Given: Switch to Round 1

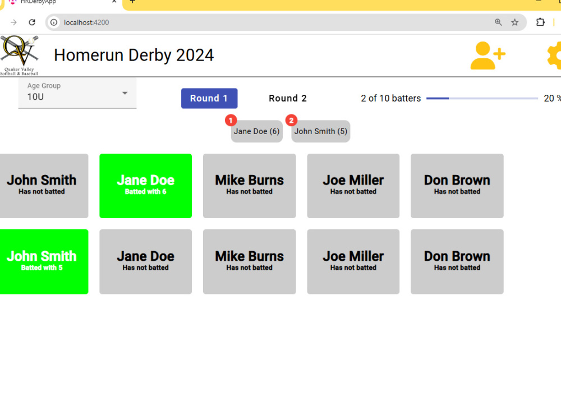Looking at the screenshot, I should pyautogui.click(x=209, y=98).
